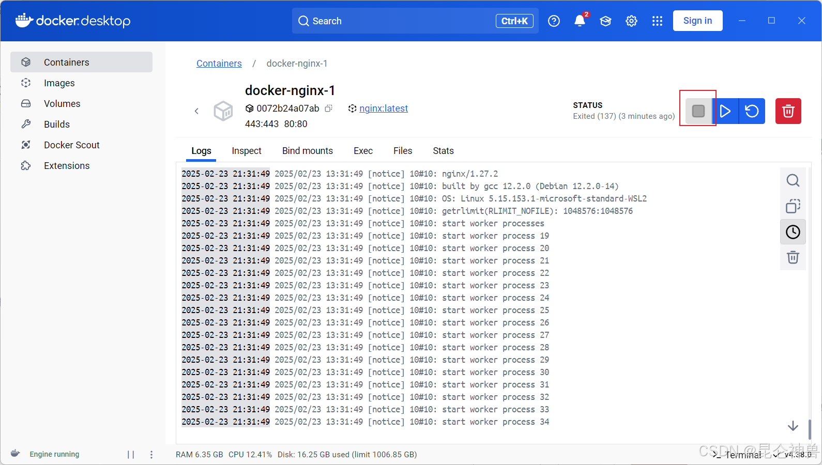Viewport: 822px width, 465px height.
Task: Open the help question mark icon
Action: coord(554,21)
